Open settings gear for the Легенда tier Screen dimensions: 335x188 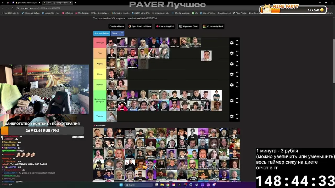click(x=232, y=43)
